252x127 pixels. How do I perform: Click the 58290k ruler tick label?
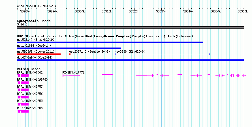coord(52,11)
